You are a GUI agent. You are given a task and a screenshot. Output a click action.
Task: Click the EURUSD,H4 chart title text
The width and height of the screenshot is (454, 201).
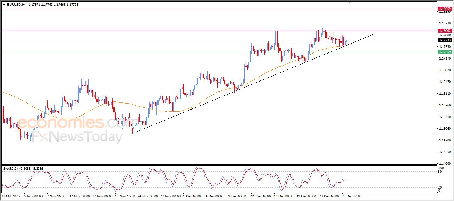tap(16, 5)
